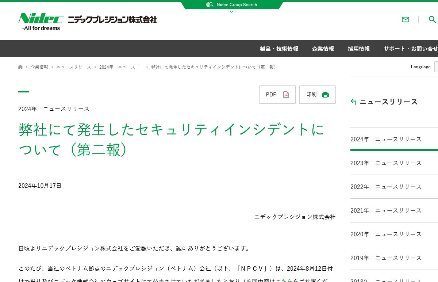The width and height of the screenshot is (438, 282).
Task: Click ニュースリリース in breadcrumb
Action: (74, 67)
